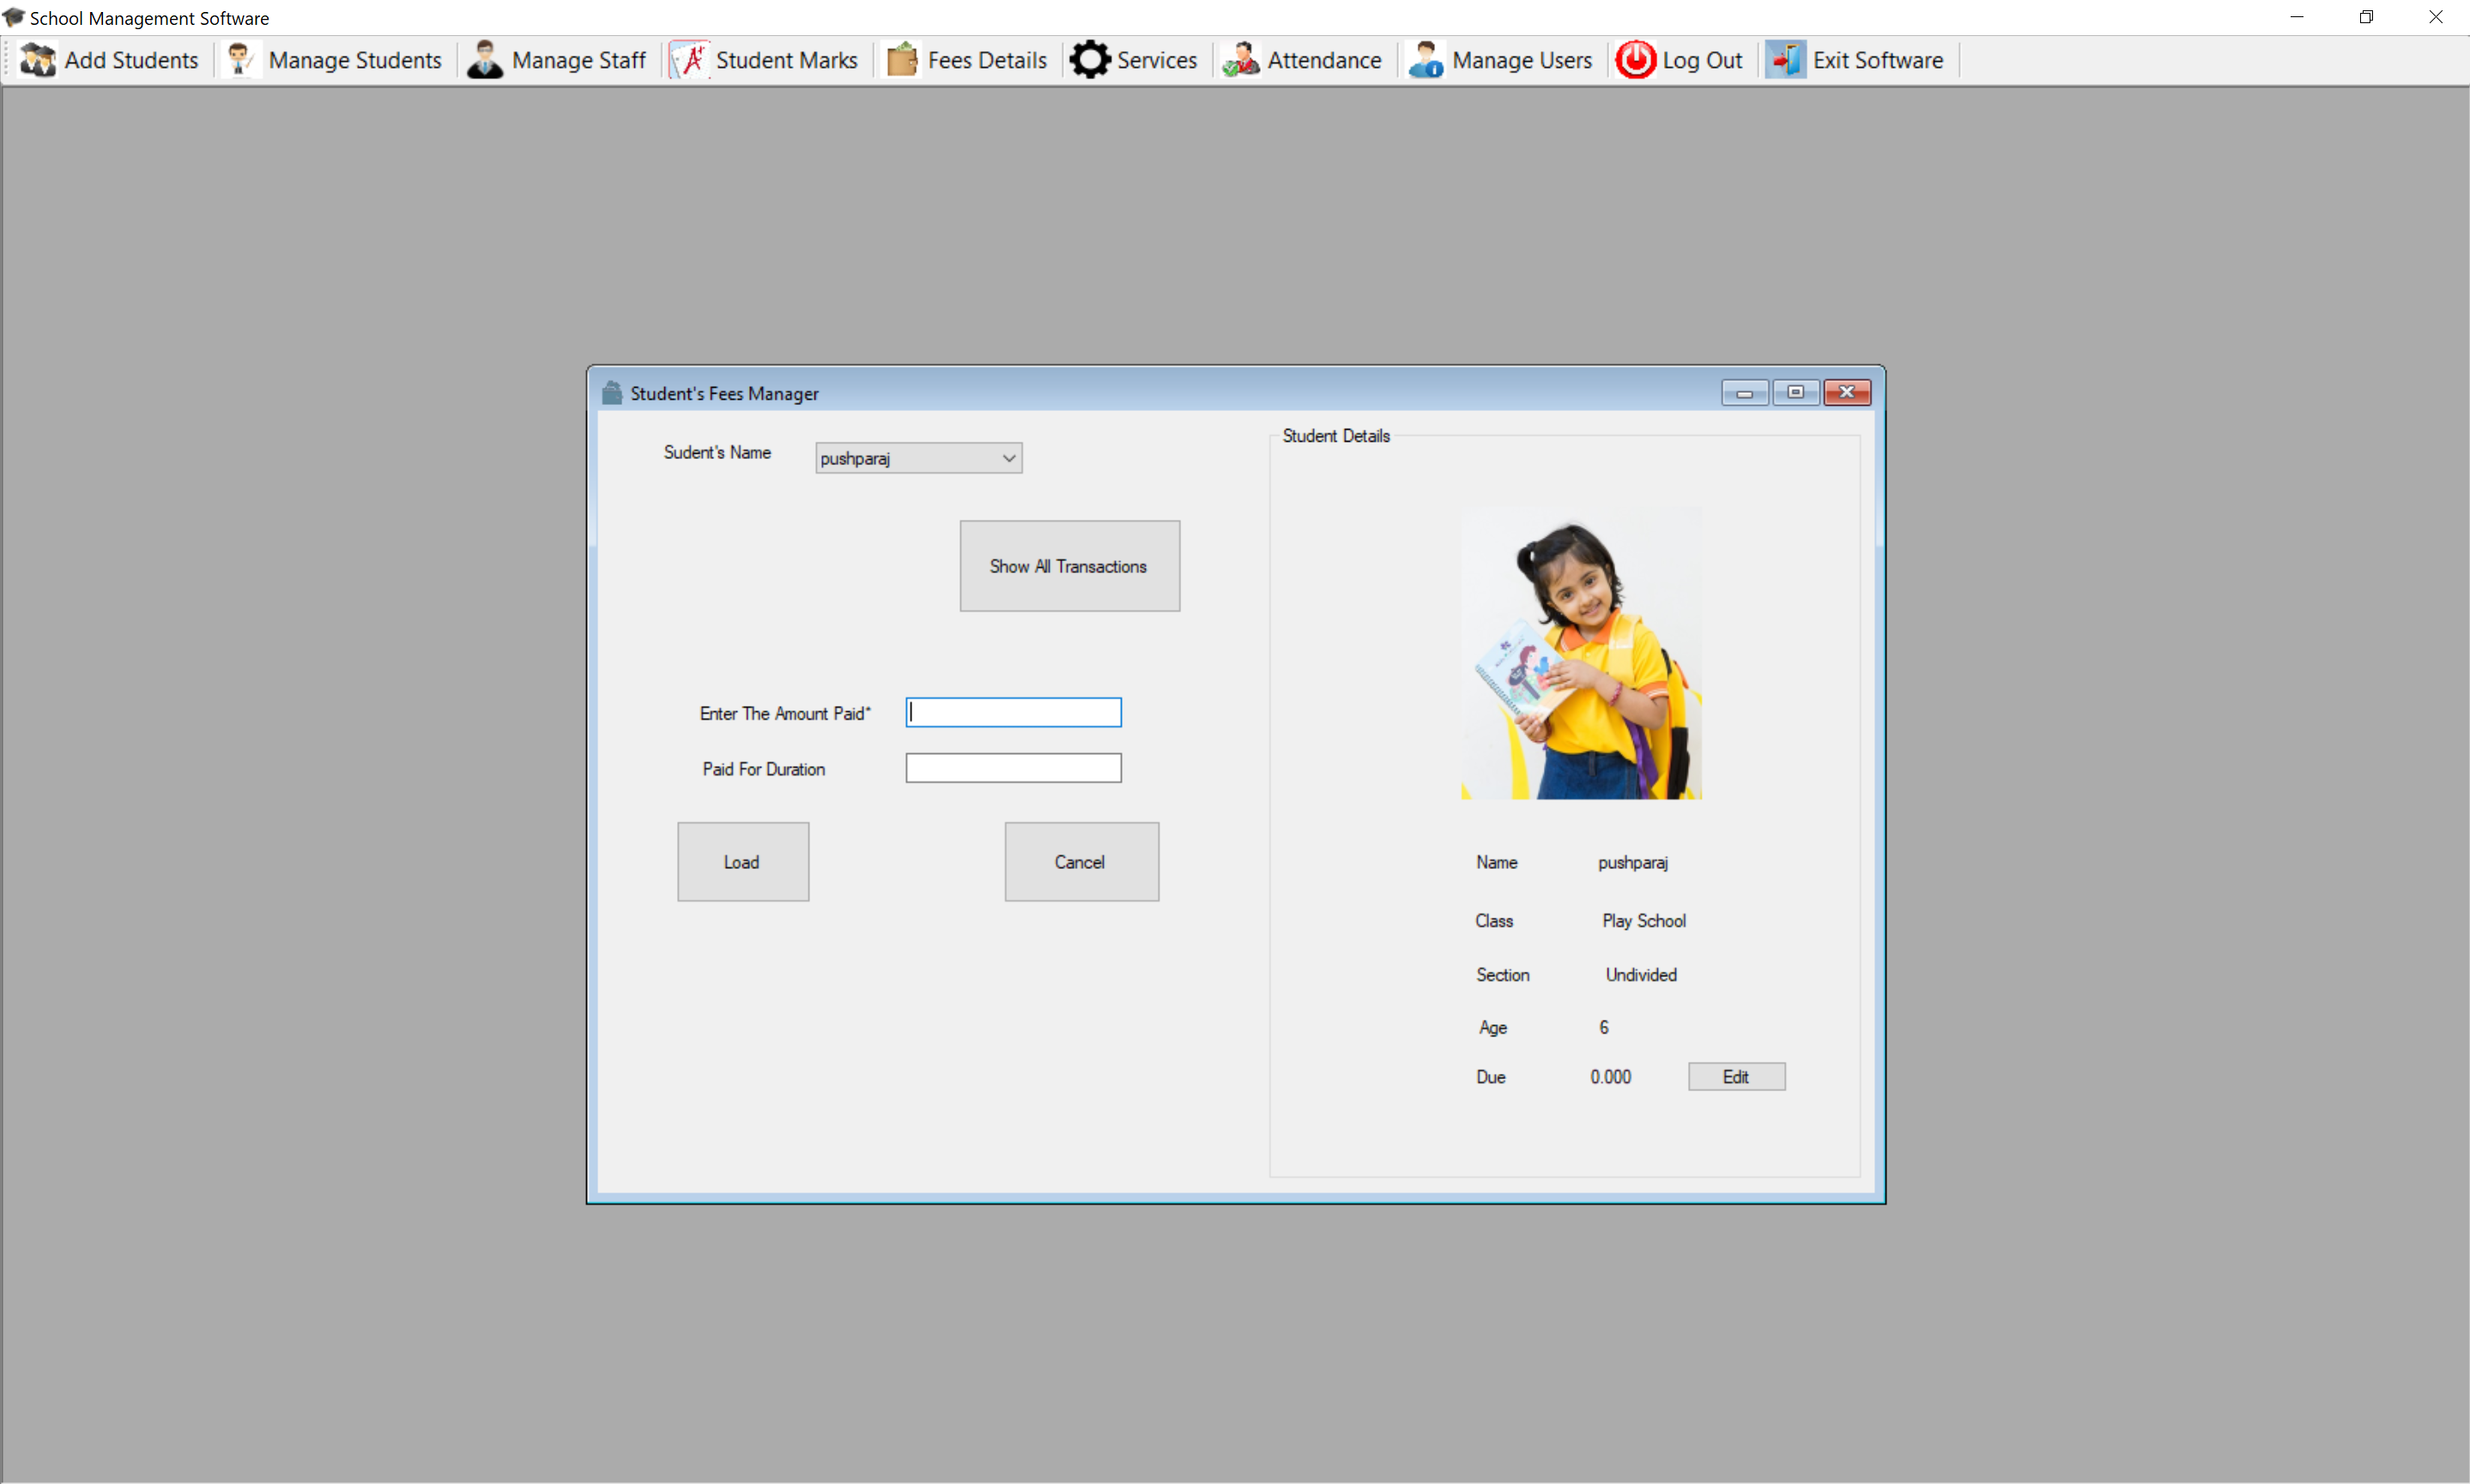This screenshot has width=2470, height=1484.
Task: Click the Paid For Duration text box
Action: [1013, 768]
